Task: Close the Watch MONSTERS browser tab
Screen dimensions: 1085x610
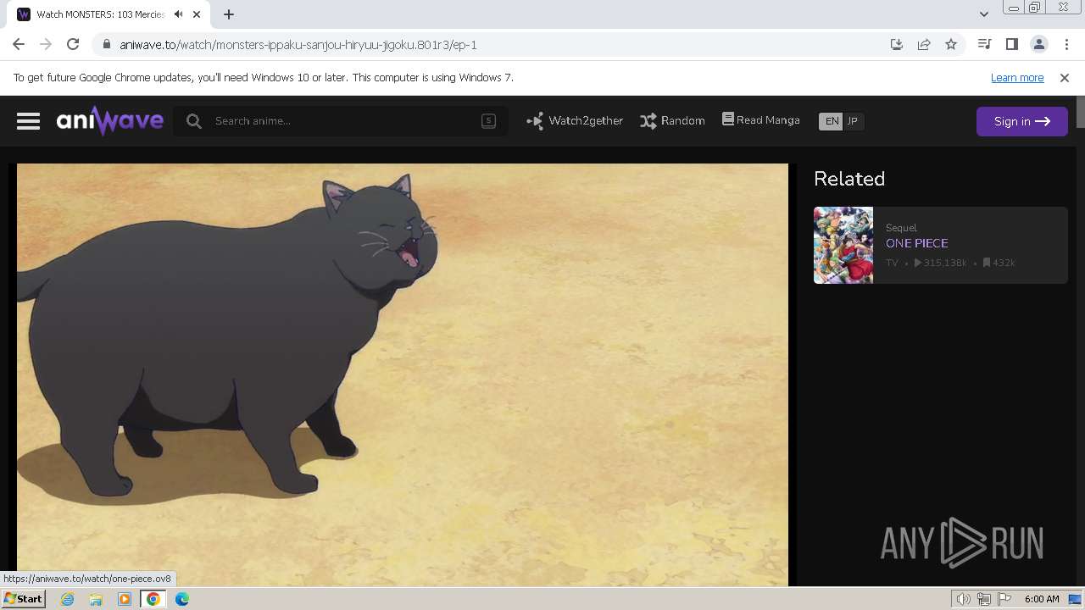Action: pyautogui.click(x=197, y=14)
